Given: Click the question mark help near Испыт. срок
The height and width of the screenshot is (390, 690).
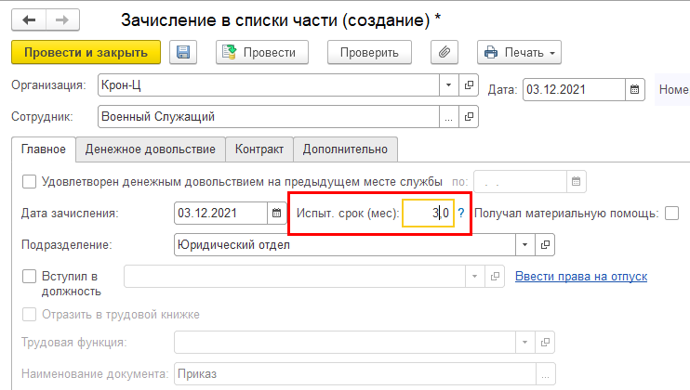Looking at the screenshot, I should tap(461, 214).
